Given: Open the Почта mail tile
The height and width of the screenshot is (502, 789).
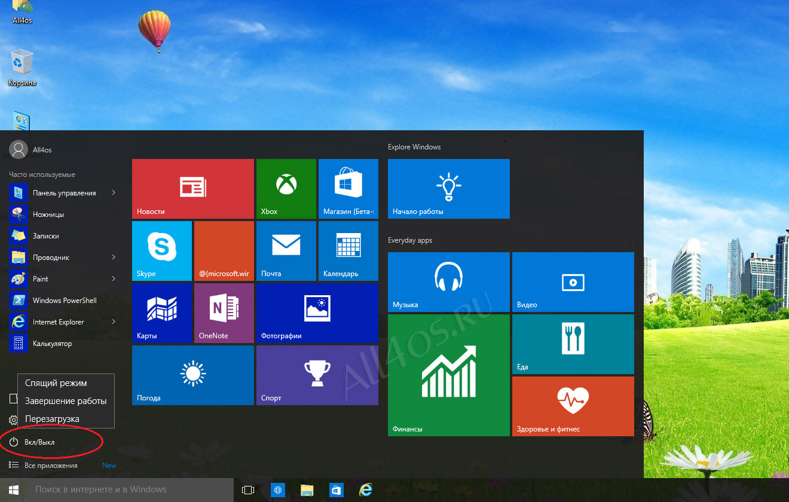Looking at the screenshot, I should 286,251.
